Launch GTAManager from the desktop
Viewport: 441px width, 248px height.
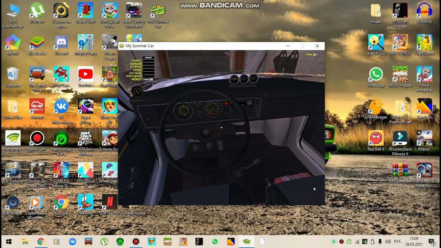point(376,109)
